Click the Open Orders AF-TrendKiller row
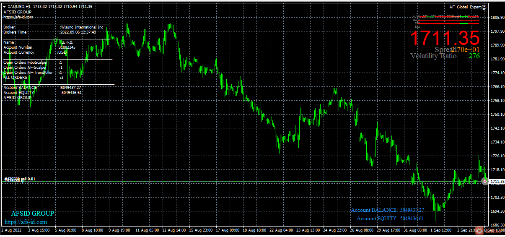The width and height of the screenshot is (505, 237). point(33,73)
